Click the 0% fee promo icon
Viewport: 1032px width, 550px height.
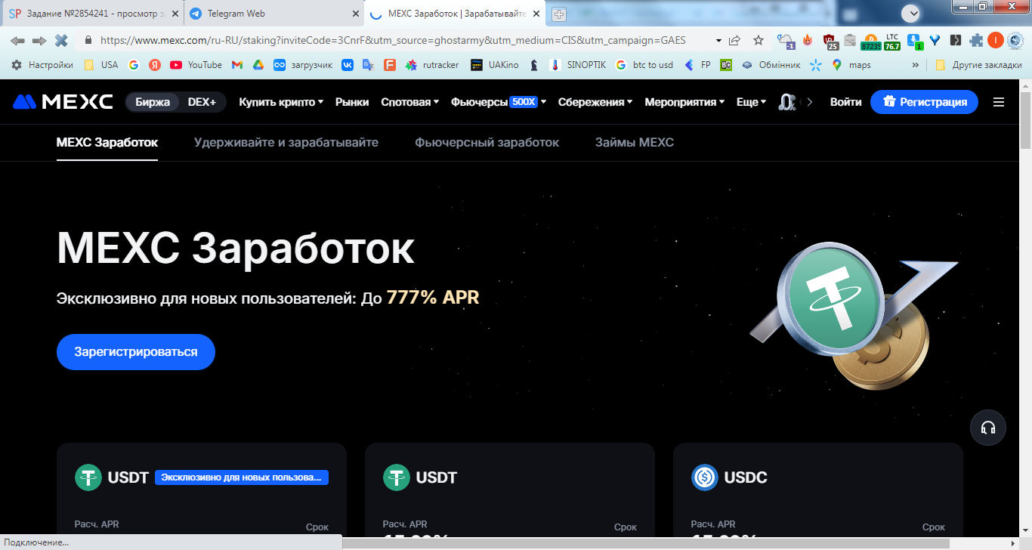[x=787, y=102]
